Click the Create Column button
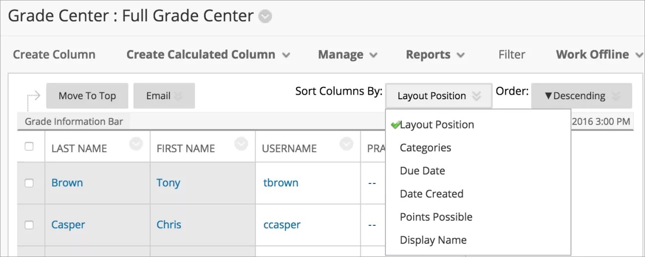The height and width of the screenshot is (257, 645). tap(54, 54)
